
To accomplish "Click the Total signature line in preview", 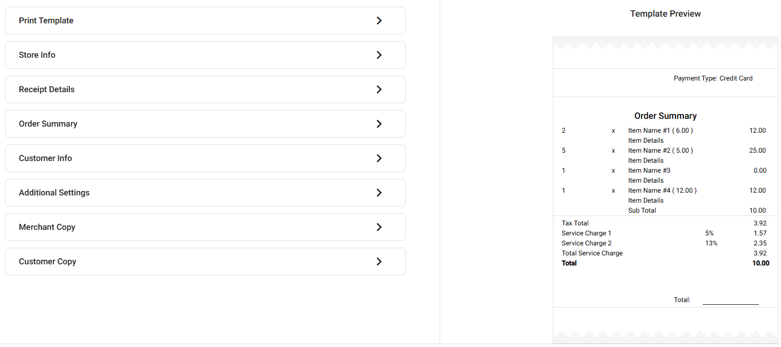I will [x=730, y=303].
